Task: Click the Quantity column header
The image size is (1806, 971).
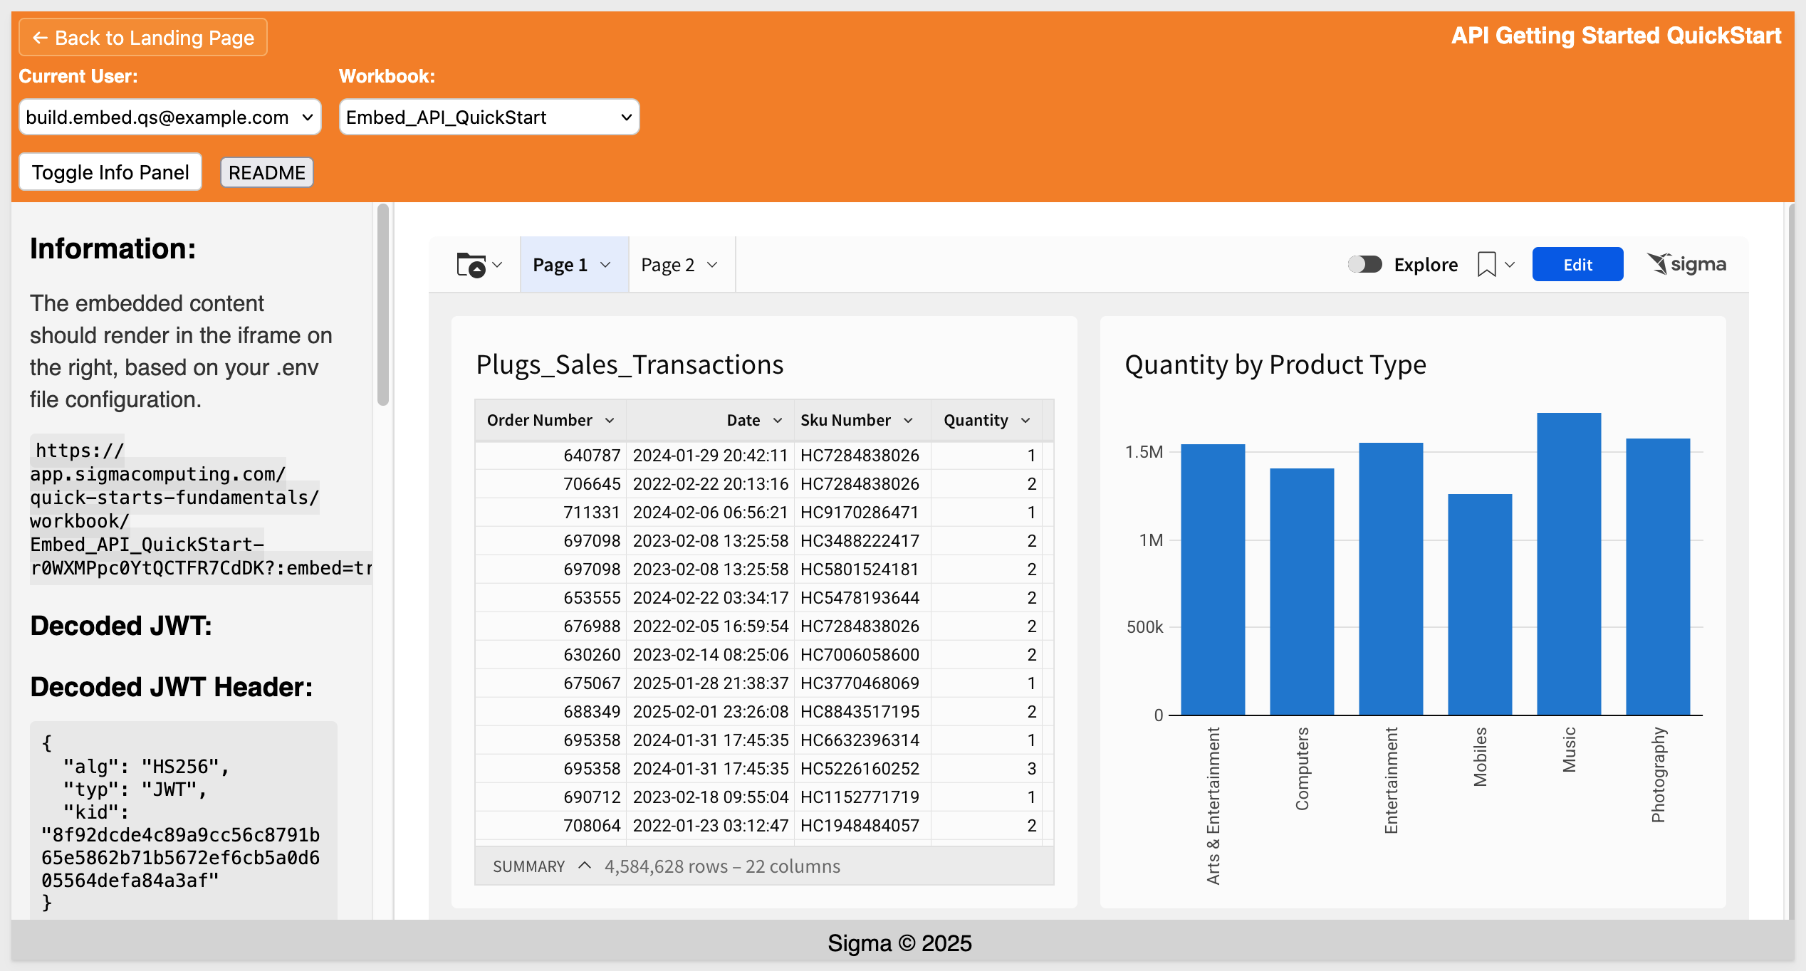Action: [986, 421]
